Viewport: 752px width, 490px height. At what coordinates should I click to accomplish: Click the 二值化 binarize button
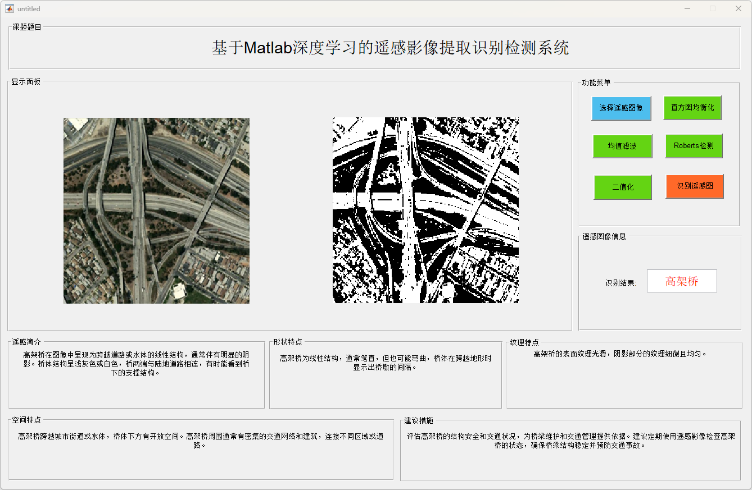pyautogui.click(x=623, y=187)
